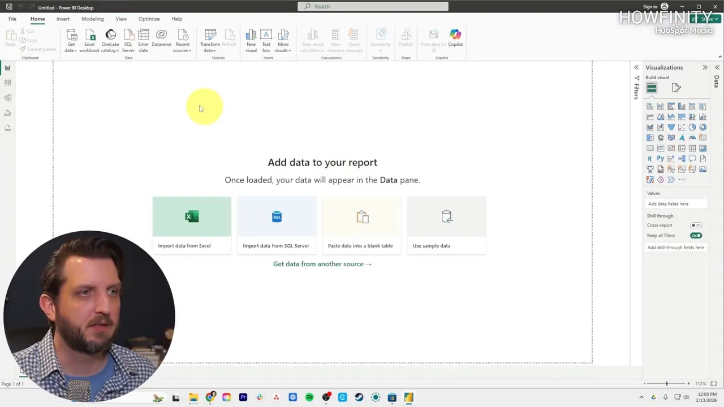Viewport: 724px width, 407px height.
Task: Fit report page to window
Action: pyautogui.click(x=714, y=384)
